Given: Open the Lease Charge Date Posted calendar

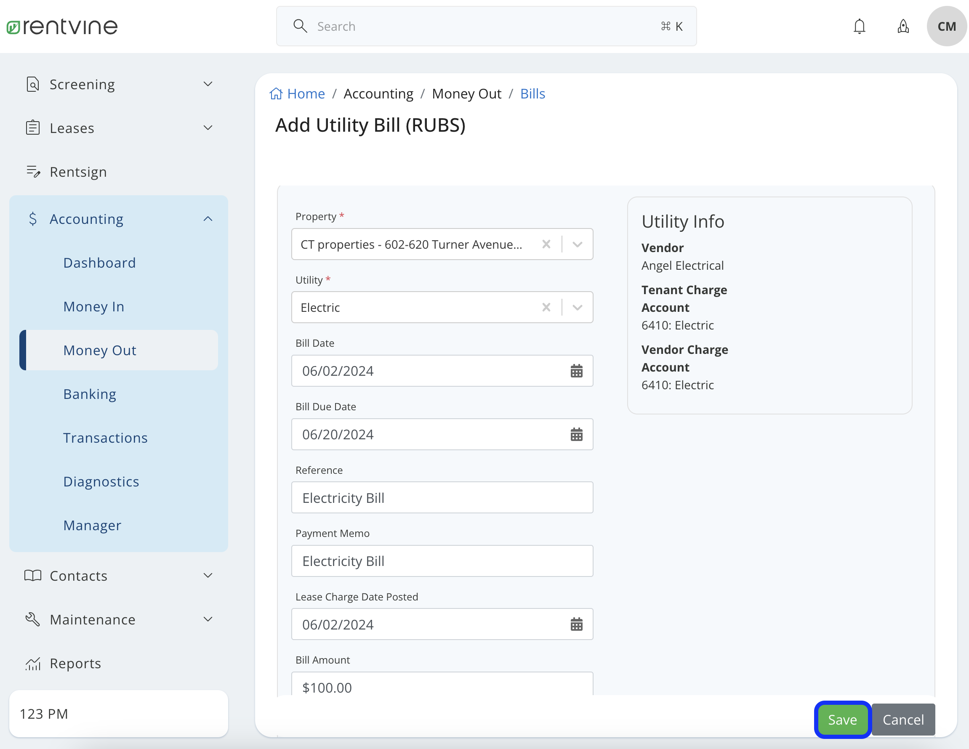Looking at the screenshot, I should 576,624.
